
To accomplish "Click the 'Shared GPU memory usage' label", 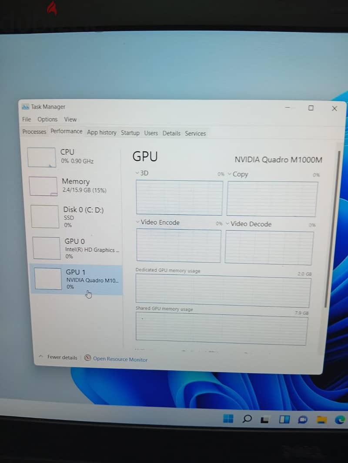I will pos(164,308).
